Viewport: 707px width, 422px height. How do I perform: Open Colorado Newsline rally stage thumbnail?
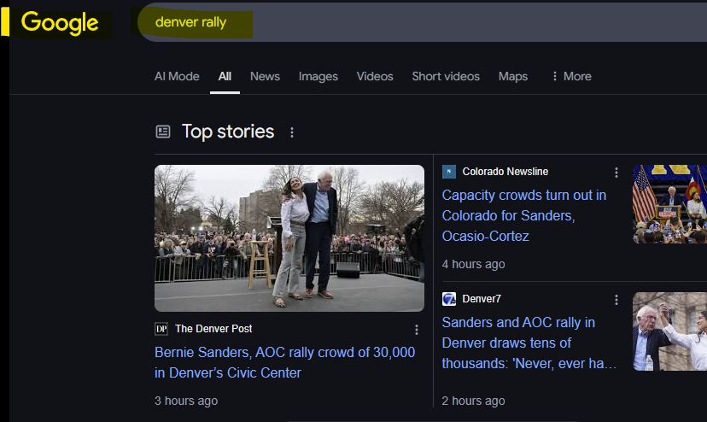669,204
